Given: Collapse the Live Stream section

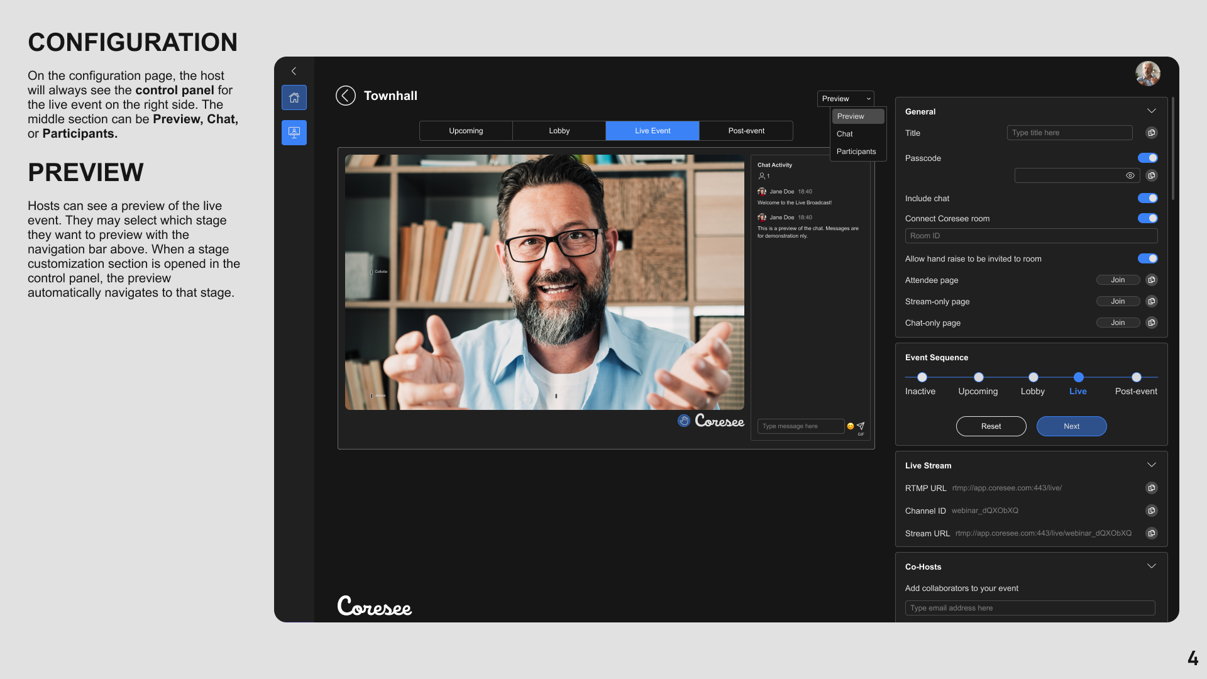Looking at the screenshot, I should click(1151, 465).
